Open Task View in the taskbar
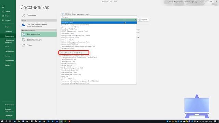The height and width of the screenshot is (123, 219). pos(10,121)
